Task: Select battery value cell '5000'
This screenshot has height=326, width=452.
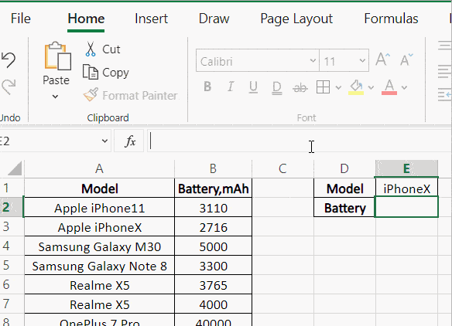Action: click(x=214, y=246)
